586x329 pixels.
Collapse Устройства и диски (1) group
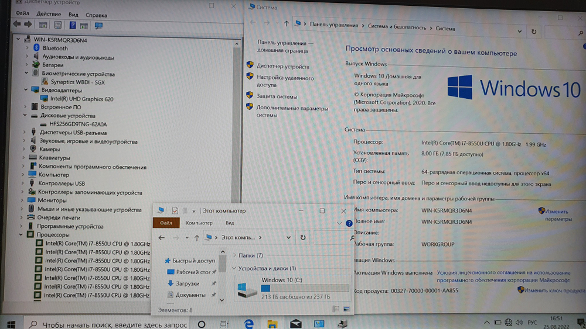point(234,268)
